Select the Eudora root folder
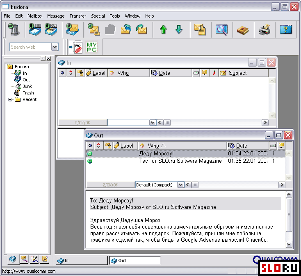The height and width of the screenshot is (276, 301). pyautogui.click(x=22, y=67)
